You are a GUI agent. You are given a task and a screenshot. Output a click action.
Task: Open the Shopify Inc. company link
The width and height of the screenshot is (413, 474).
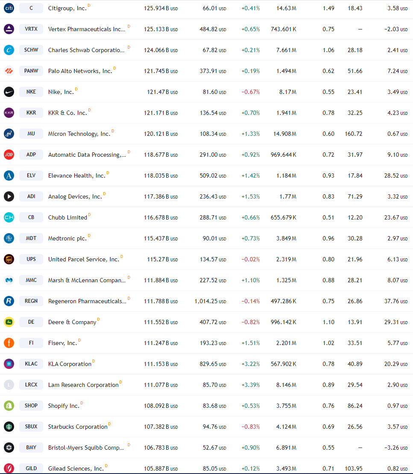[64, 406]
